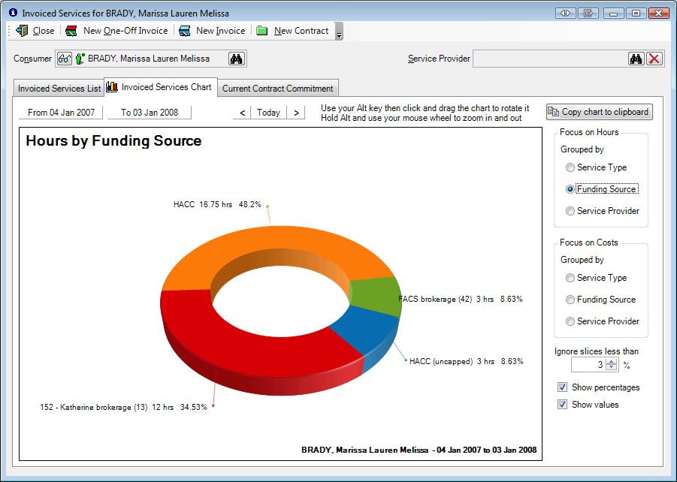
Task: Click the title bar left-right arrows button
Action: (x=565, y=13)
